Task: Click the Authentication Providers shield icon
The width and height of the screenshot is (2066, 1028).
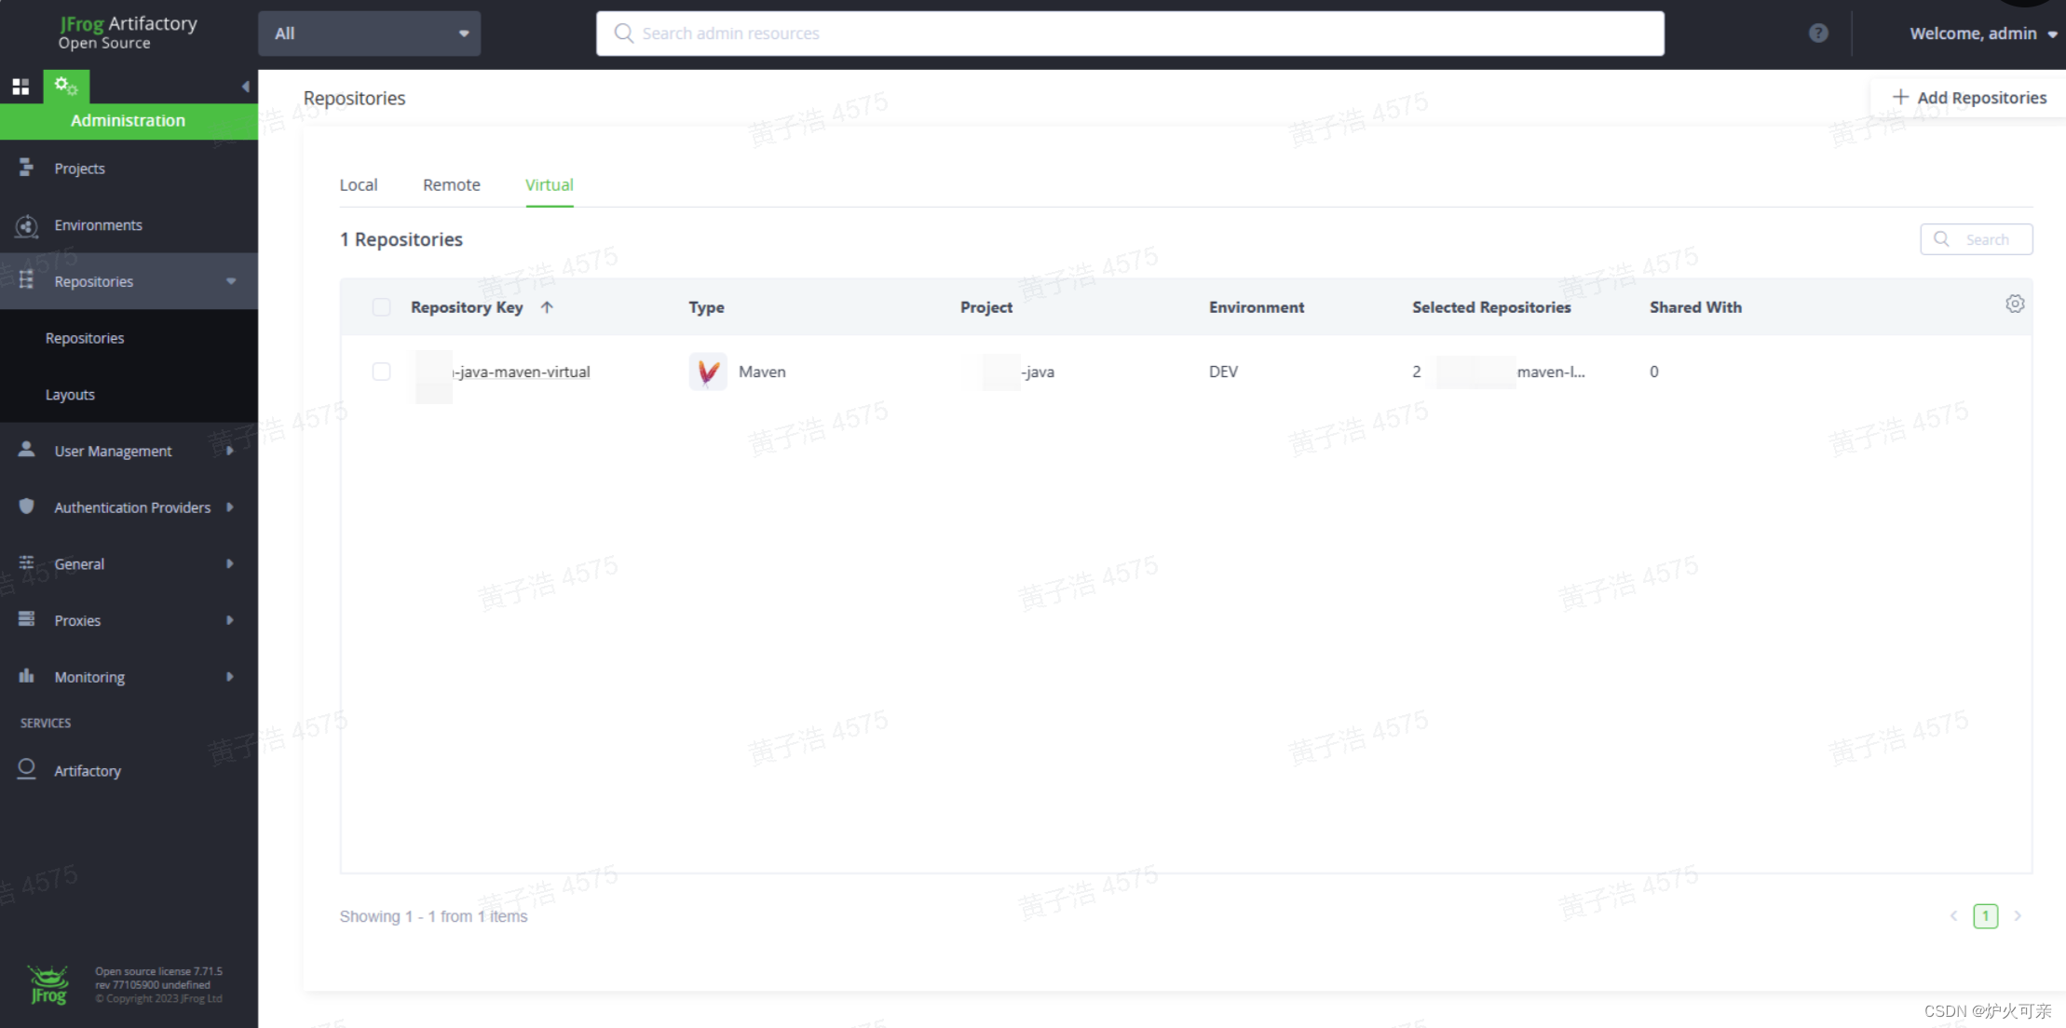Action: [x=26, y=507]
